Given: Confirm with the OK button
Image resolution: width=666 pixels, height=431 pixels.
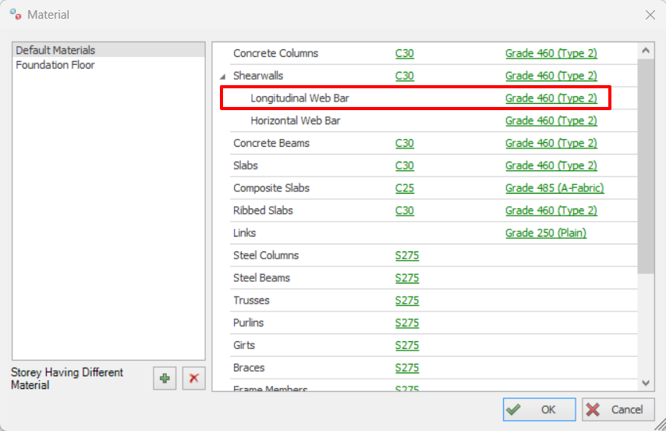Looking at the screenshot, I should (x=540, y=410).
